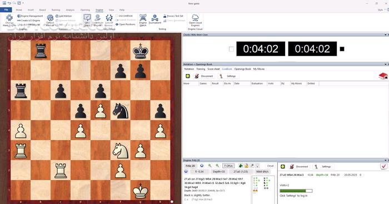Image resolution: width=389 pixels, height=204 pixels.
Task: Switch to the Openings Book tab
Action: coord(242,69)
